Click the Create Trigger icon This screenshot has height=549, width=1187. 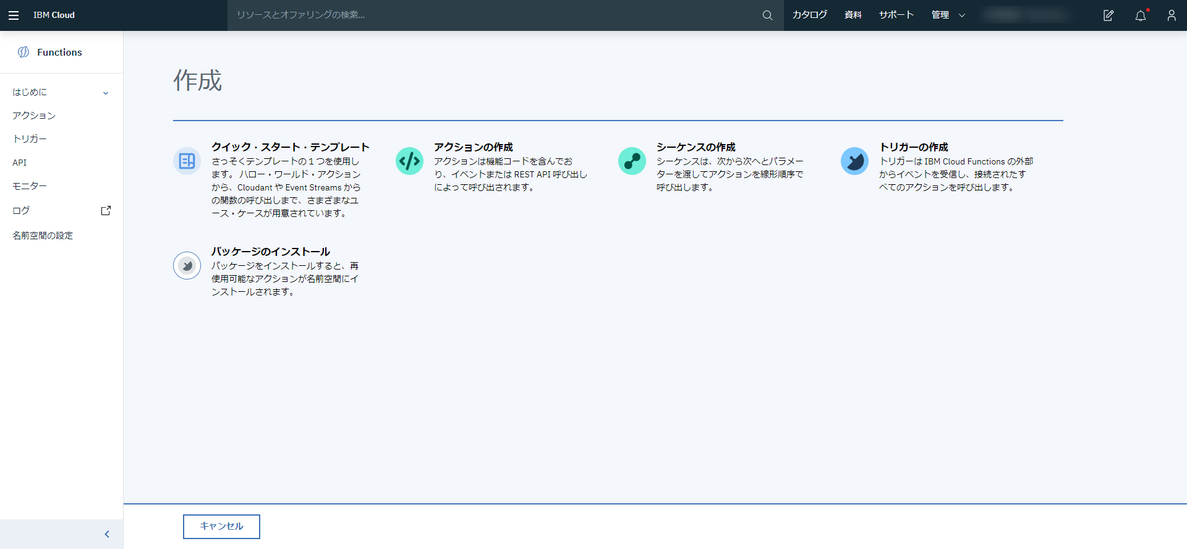click(854, 161)
